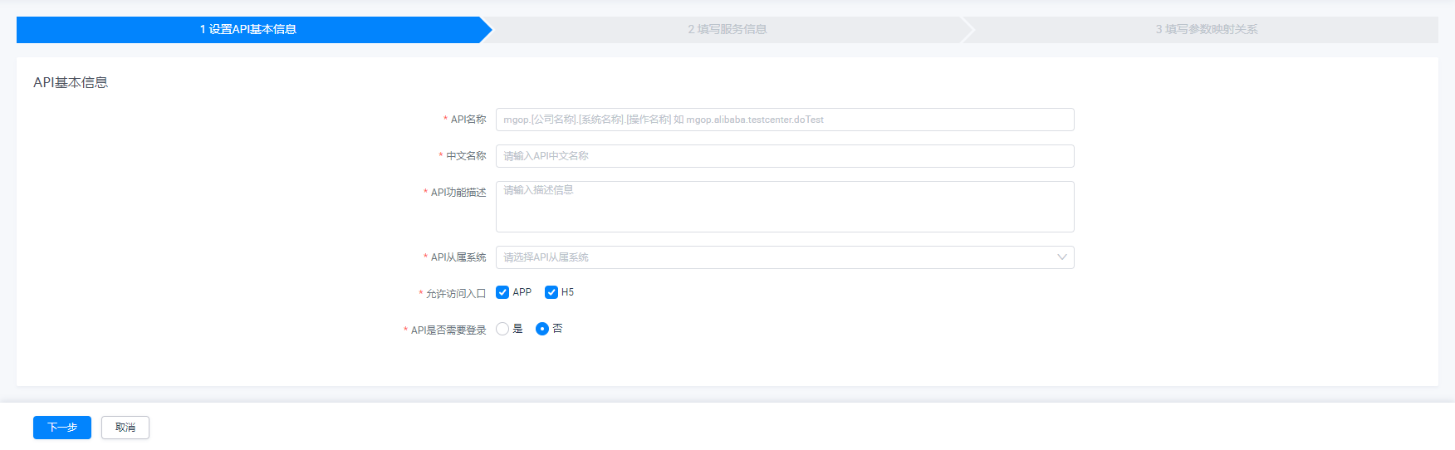
Task: Click the API从属系统 chevron arrow
Action: click(1061, 257)
